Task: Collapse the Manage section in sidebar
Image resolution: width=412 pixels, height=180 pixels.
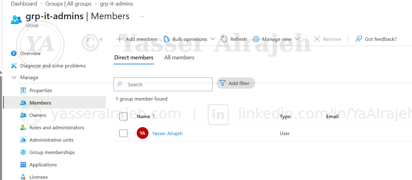Action: click(14, 77)
